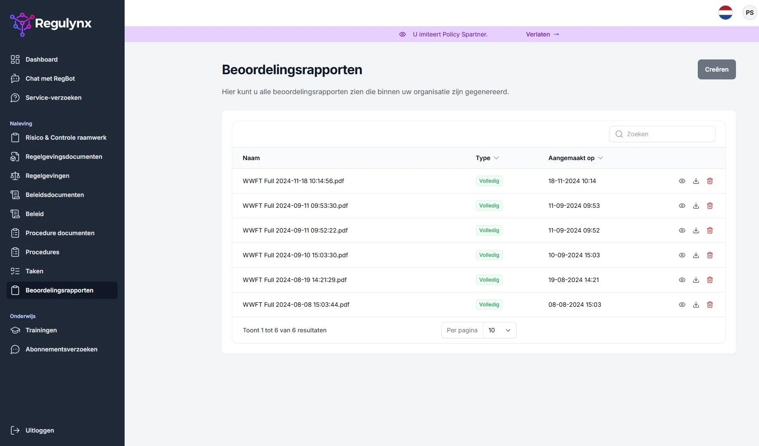Delete the WWFT Full 2024-08-08 report
The width and height of the screenshot is (759, 446).
[x=709, y=305]
